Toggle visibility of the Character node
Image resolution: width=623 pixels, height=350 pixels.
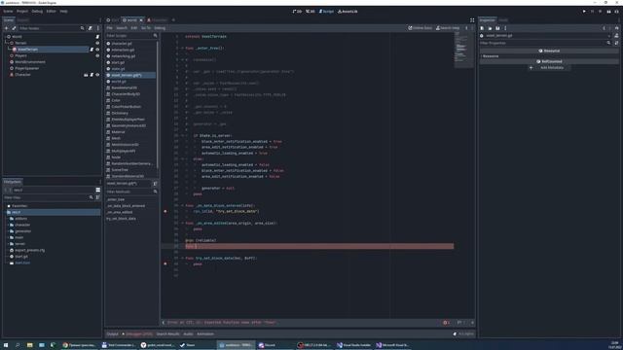point(97,75)
